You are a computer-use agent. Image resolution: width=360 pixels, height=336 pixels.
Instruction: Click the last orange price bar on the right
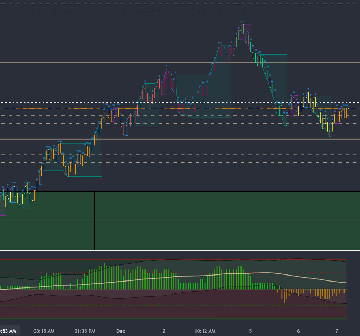point(346,113)
